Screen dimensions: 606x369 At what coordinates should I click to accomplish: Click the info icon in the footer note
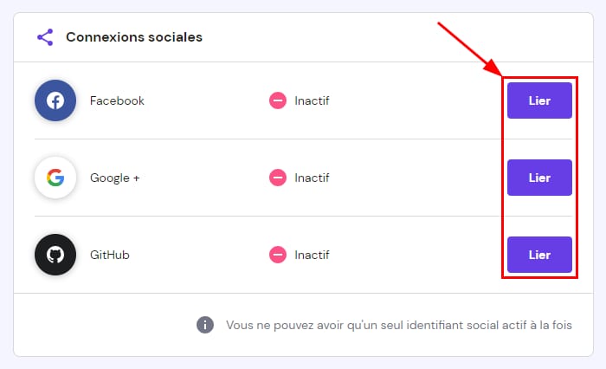coord(205,325)
